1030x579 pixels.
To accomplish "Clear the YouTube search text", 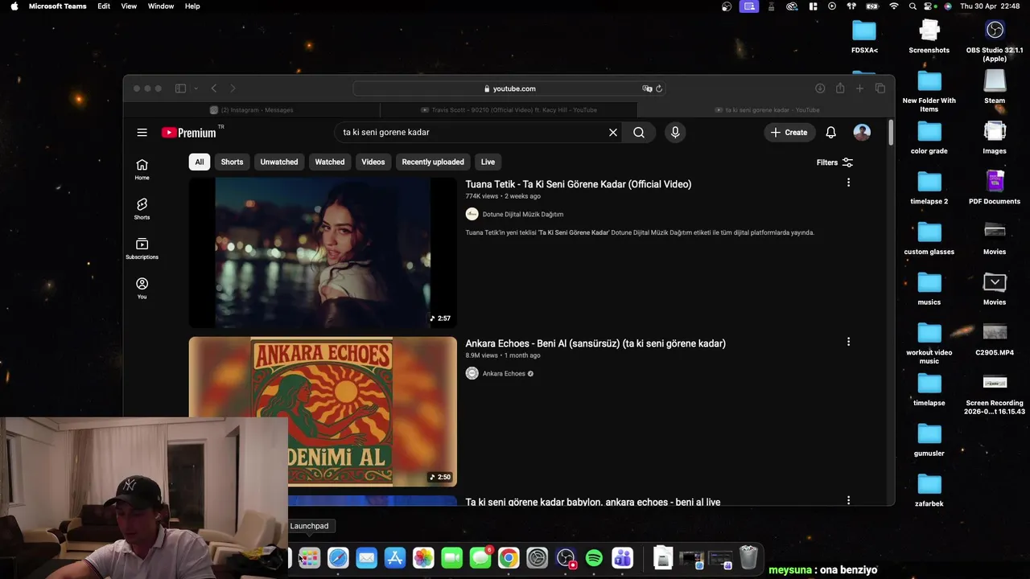I will click(613, 133).
